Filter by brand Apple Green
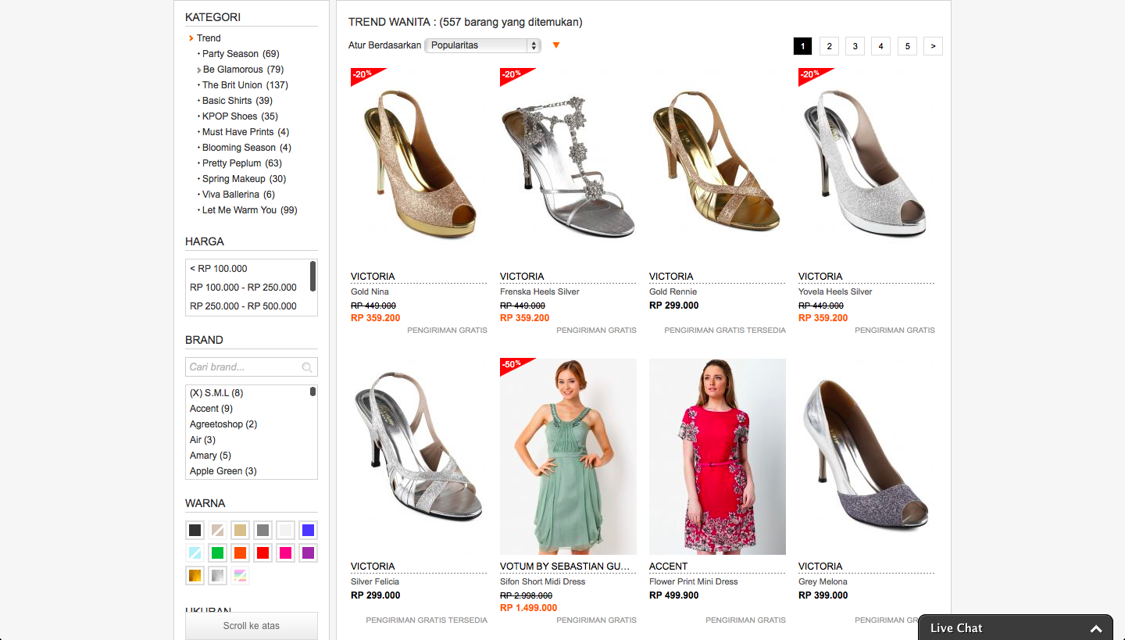 [x=223, y=471]
